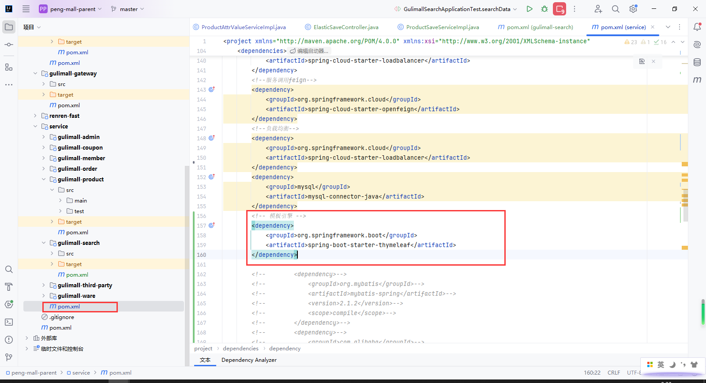Open the Structure tool window

pos(9,67)
